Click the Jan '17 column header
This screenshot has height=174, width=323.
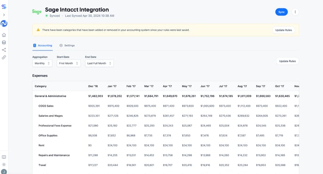click(112, 86)
